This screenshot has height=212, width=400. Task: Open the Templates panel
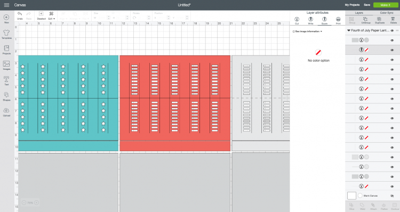[6, 35]
